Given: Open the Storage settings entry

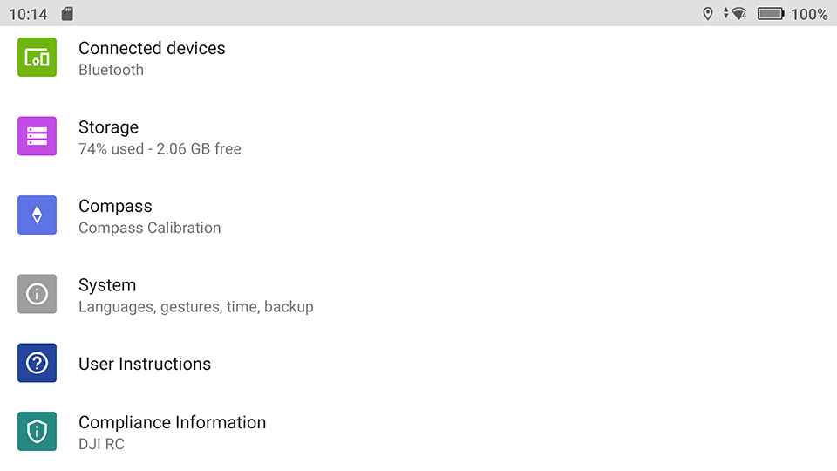Looking at the screenshot, I should click(x=418, y=137).
